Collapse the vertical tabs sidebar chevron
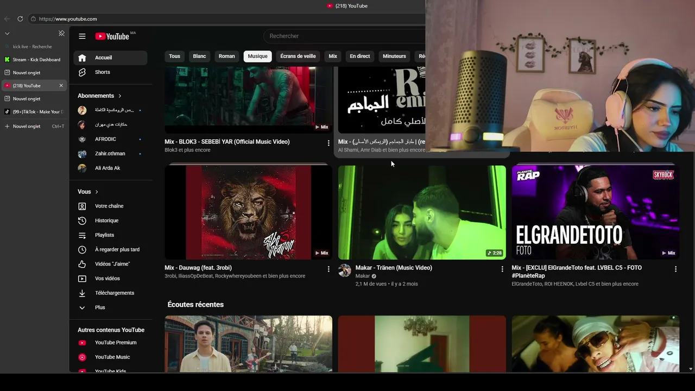Image resolution: width=695 pixels, height=391 pixels. coord(7,34)
